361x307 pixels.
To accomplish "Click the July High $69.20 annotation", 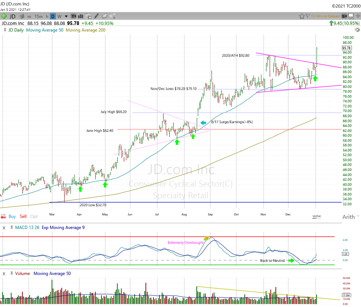I will [x=113, y=112].
